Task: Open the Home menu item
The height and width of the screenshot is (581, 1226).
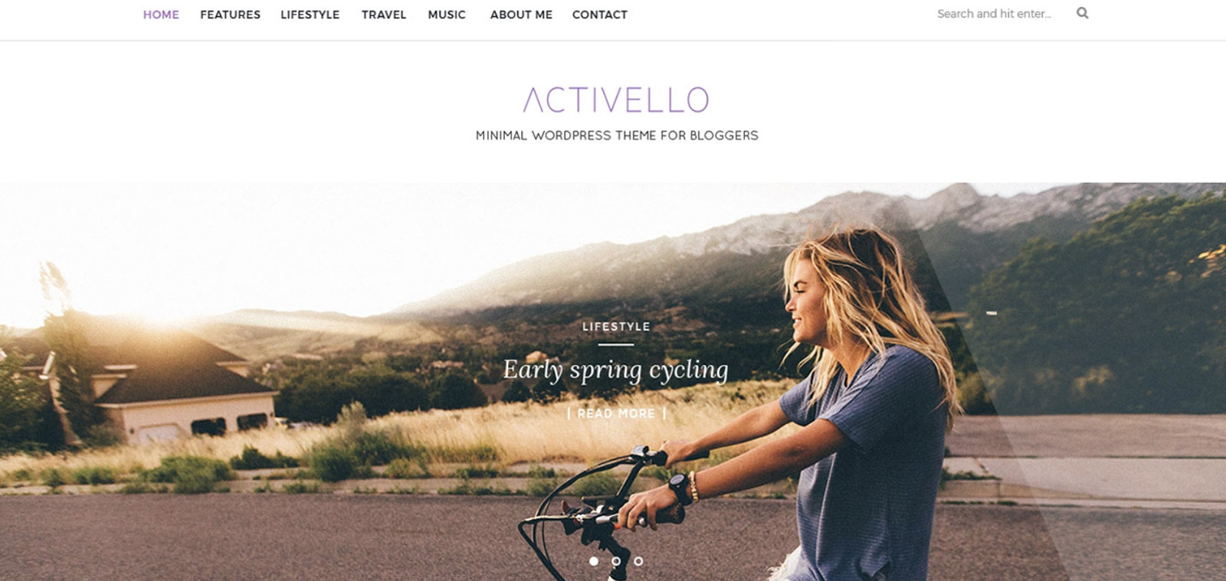Action: point(161,15)
